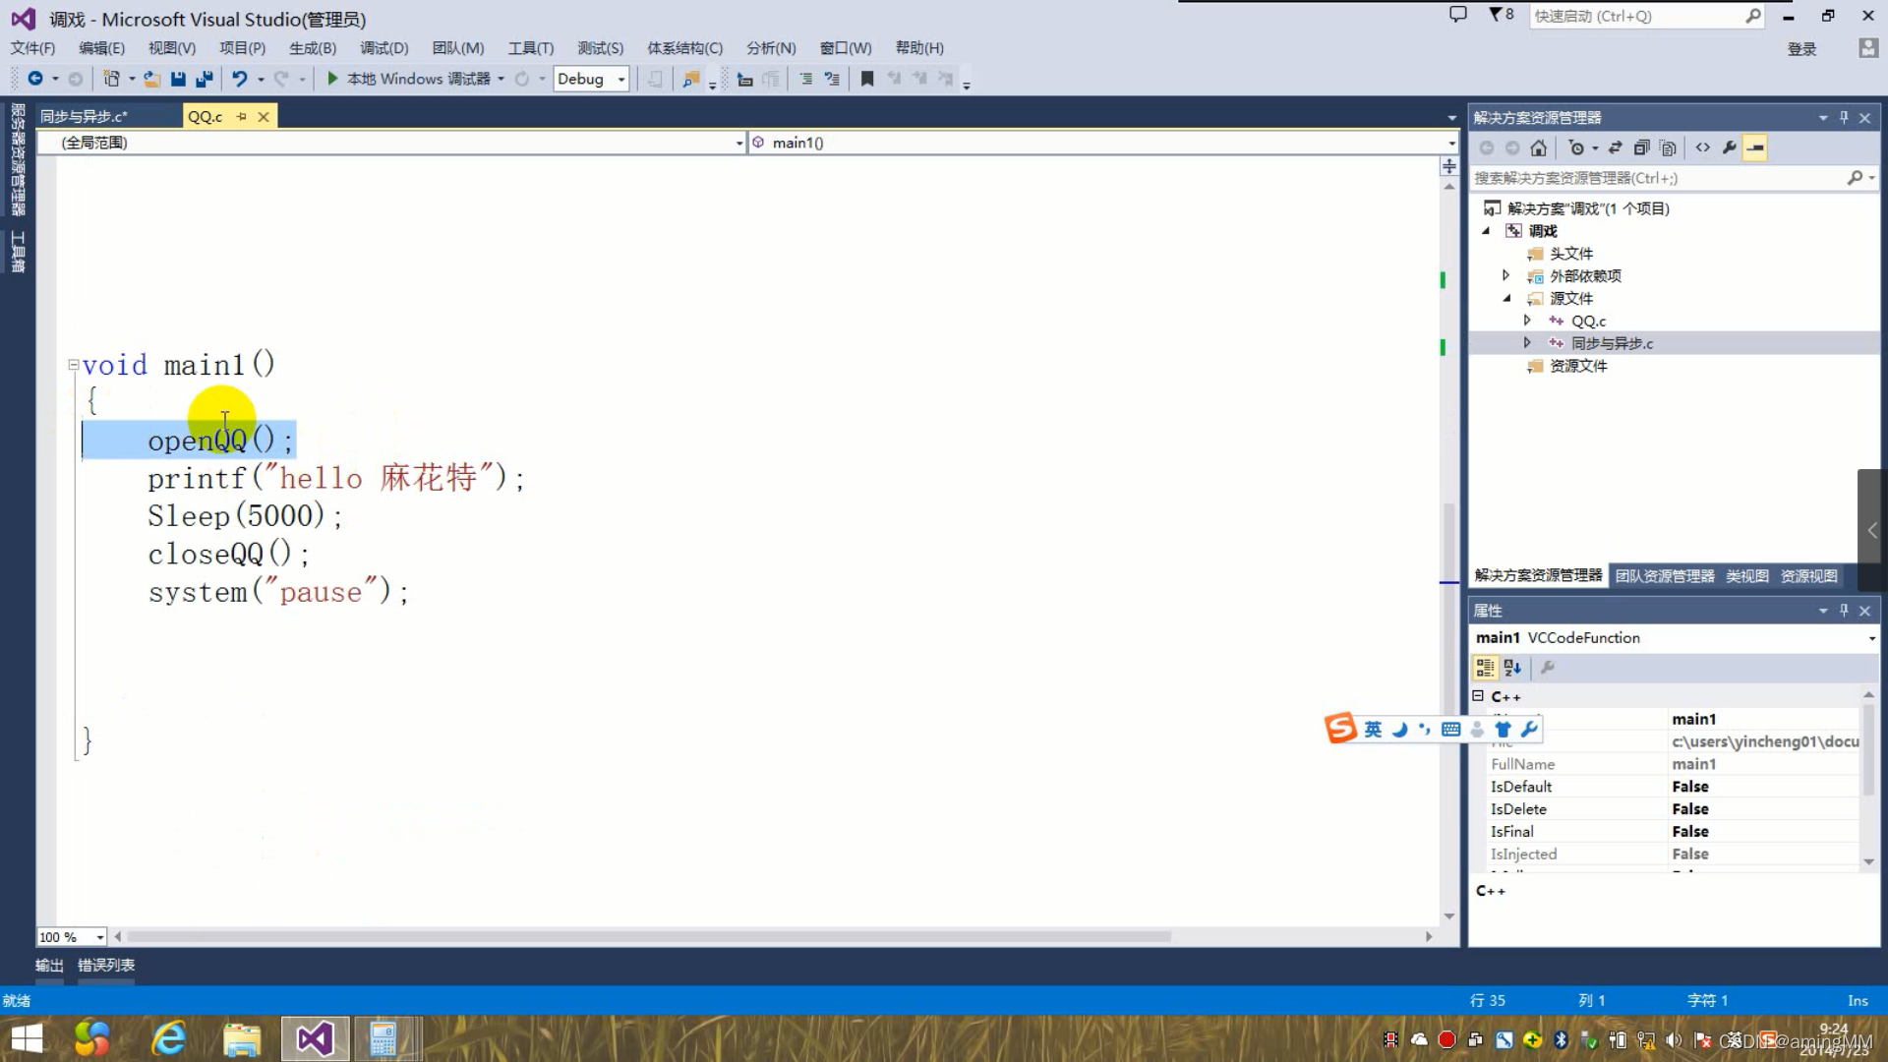The height and width of the screenshot is (1062, 1888).
Task: Open the 调试(D) menu
Action: coord(383,48)
